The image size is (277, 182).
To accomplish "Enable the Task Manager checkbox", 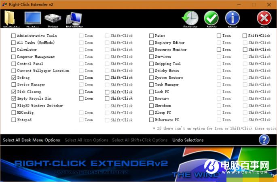I will (151, 85).
